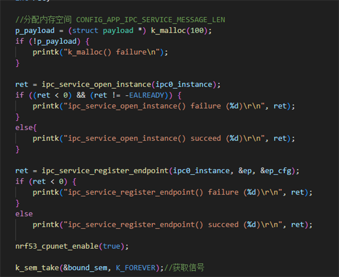
Task: Click the struct keyword in cast
Action: click(x=85, y=31)
